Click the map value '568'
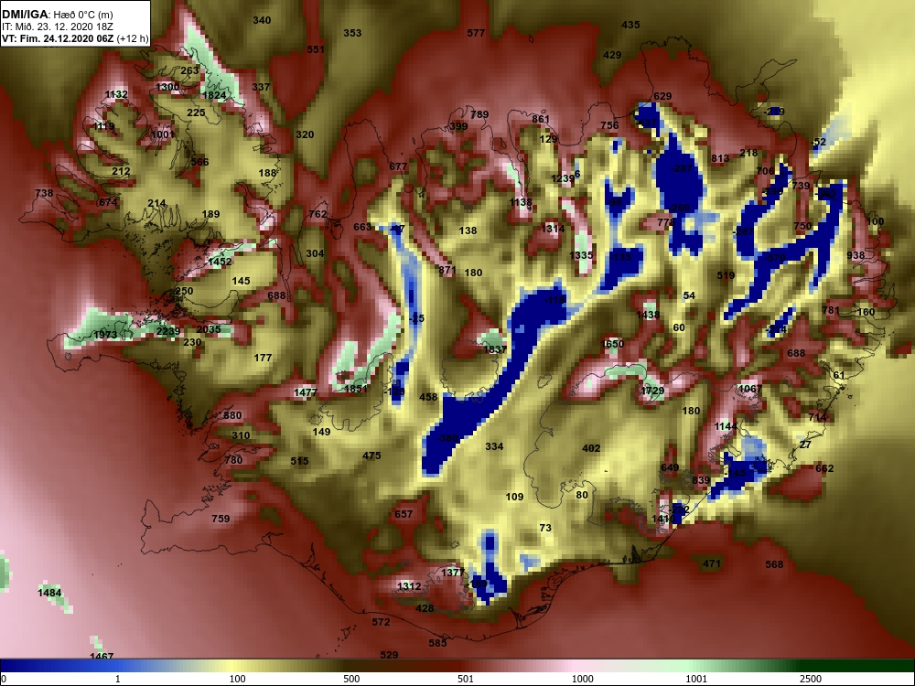 coord(774,564)
